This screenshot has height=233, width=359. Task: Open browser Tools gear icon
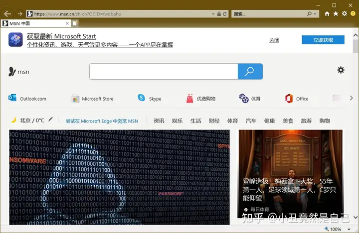click(x=345, y=14)
